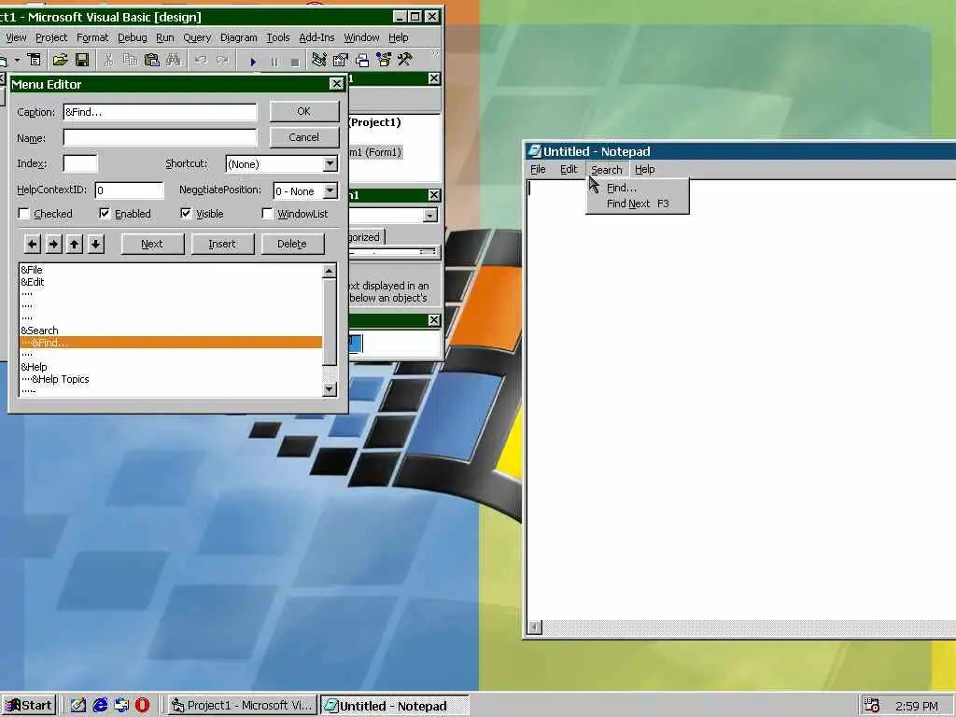Toggle the Checked checkbox

tap(24, 214)
